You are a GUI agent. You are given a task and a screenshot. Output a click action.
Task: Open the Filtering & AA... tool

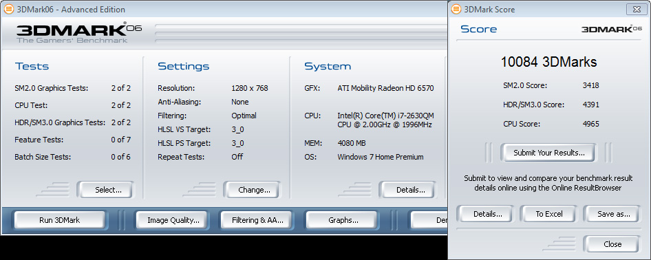257,220
